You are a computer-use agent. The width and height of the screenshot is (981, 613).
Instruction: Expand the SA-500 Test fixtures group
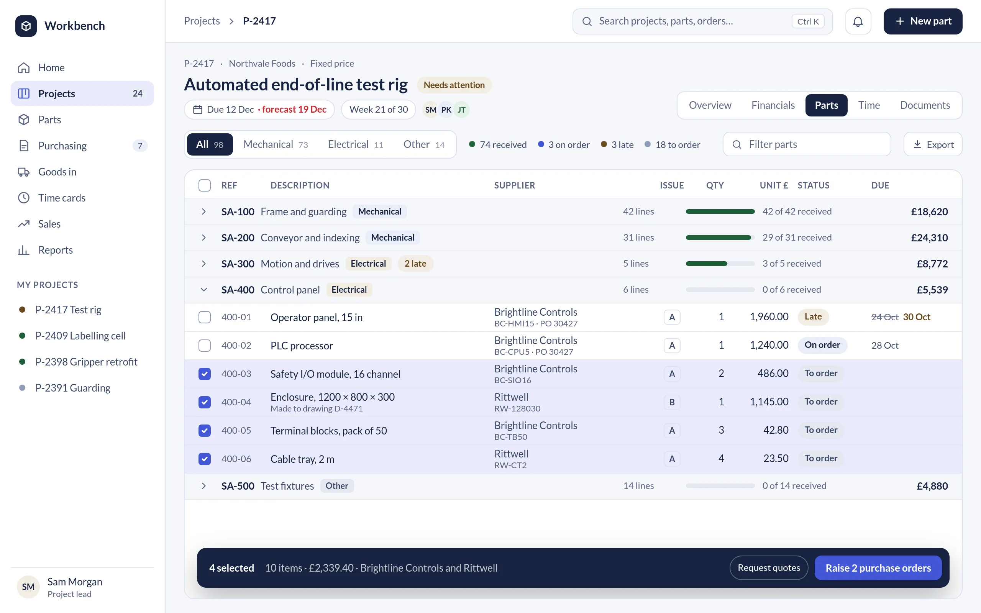pos(204,486)
